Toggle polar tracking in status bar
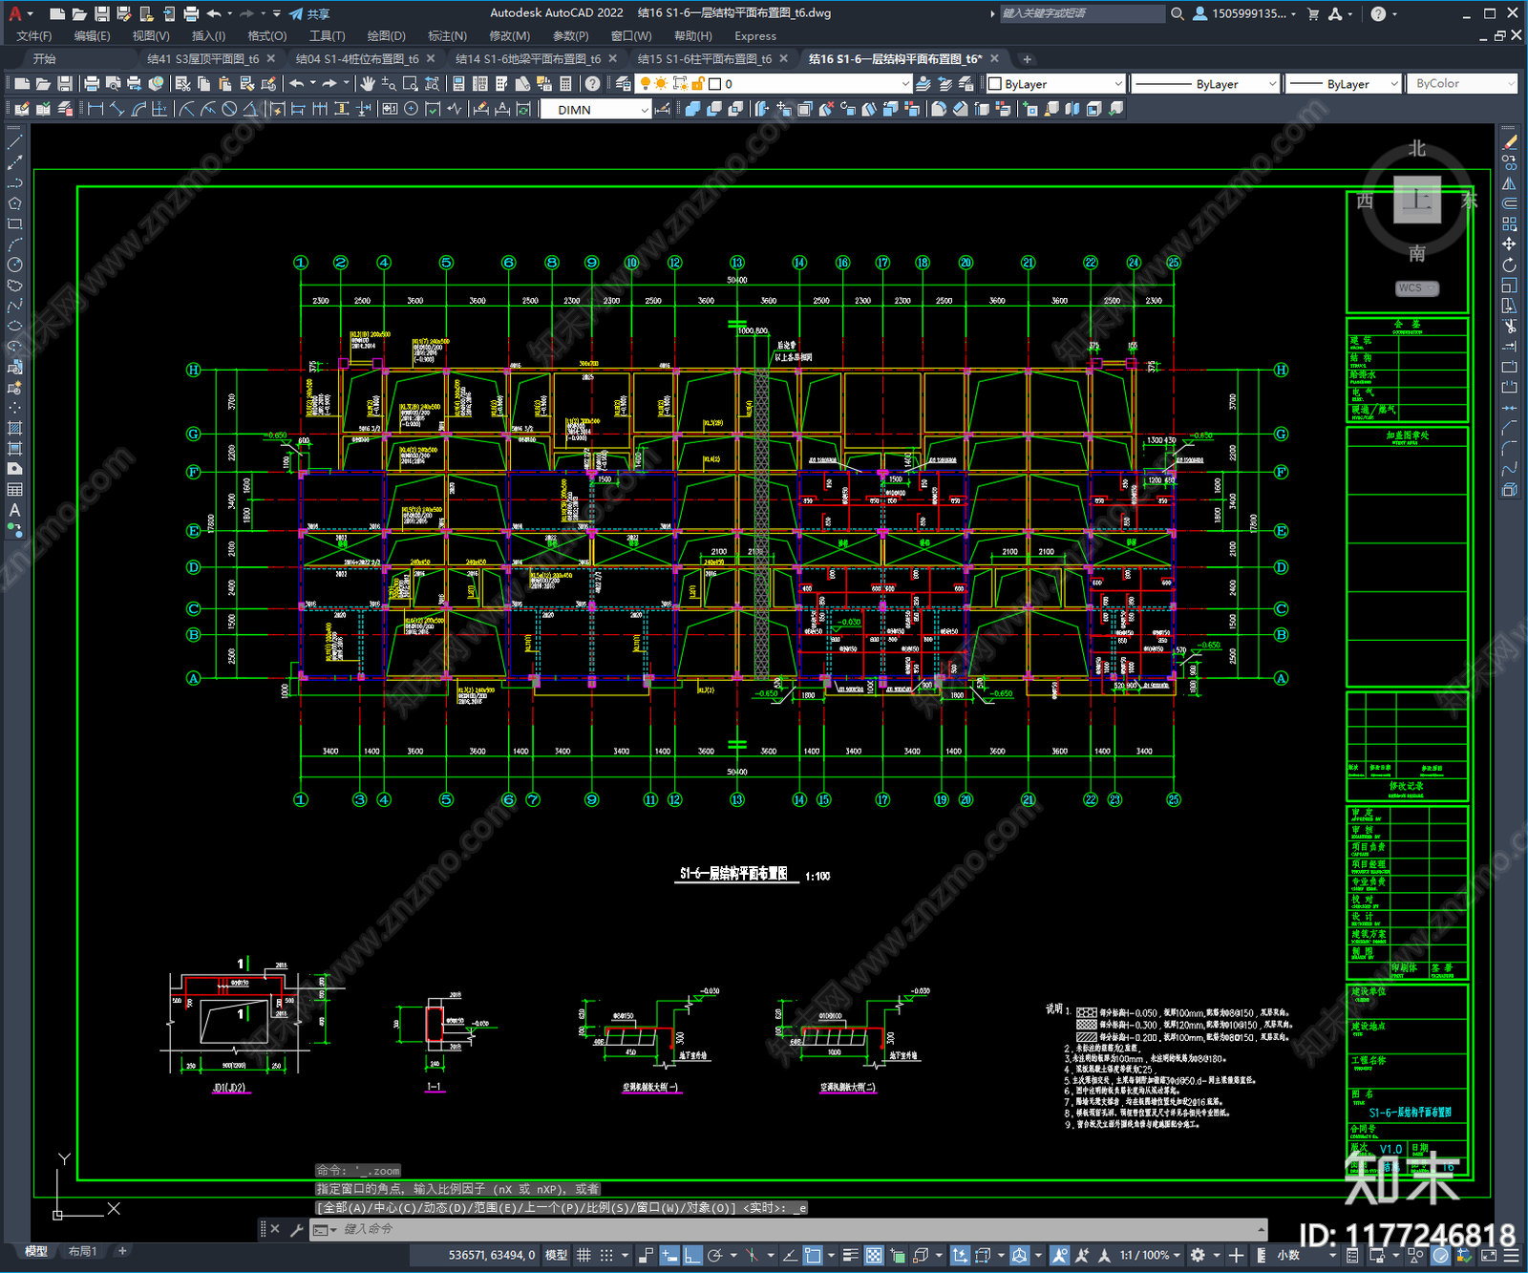Viewport: 1528px width, 1273px height. point(714,1255)
